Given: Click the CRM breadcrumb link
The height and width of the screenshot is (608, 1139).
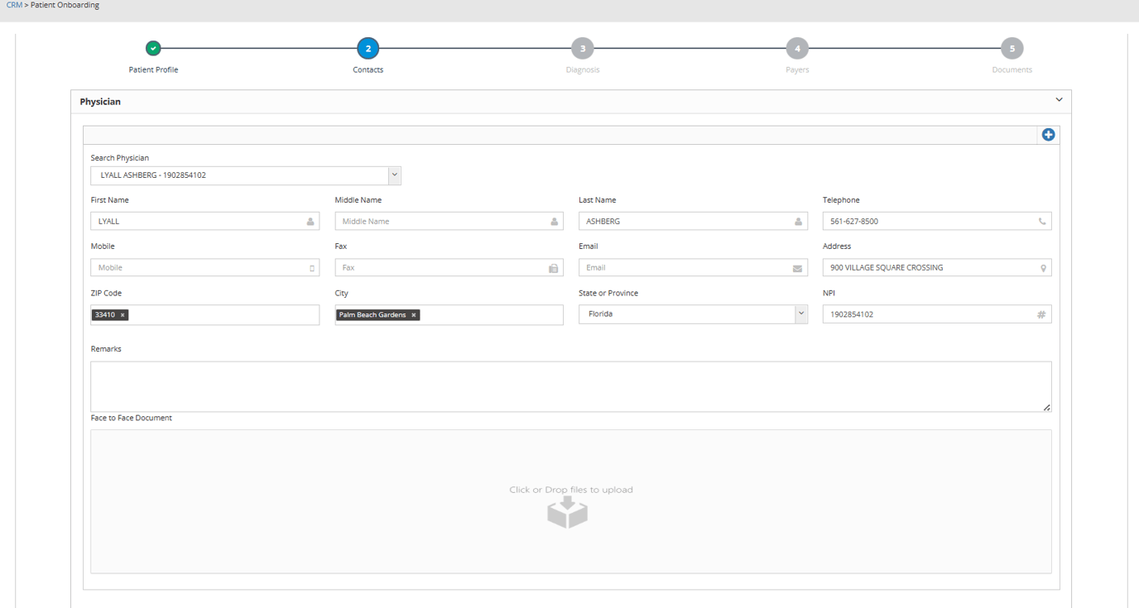Looking at the screenshot, I should [14, 5].
